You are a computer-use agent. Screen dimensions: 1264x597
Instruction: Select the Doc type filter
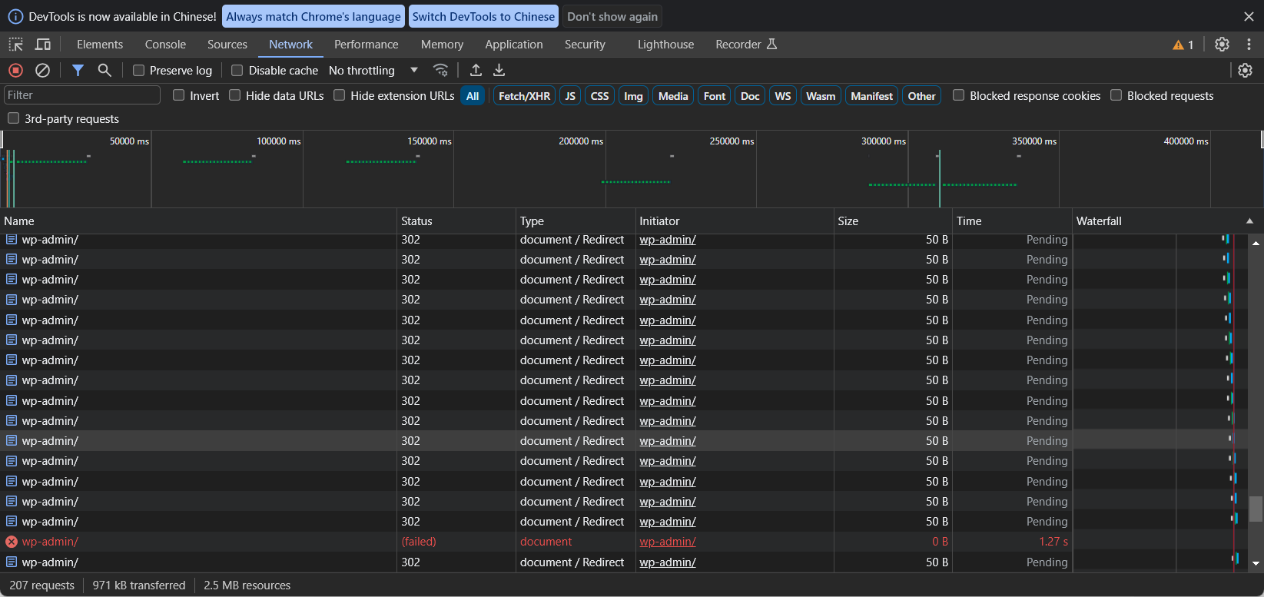tap(750, 96)
